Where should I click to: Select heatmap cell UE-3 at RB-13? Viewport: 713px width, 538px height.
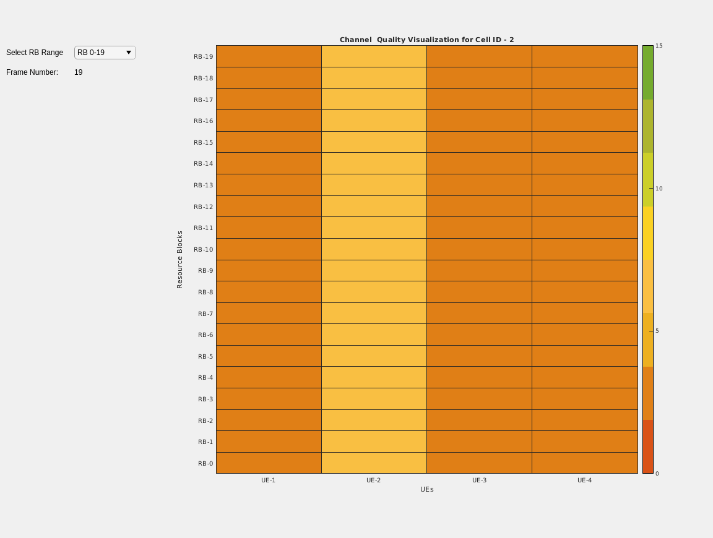pyautogui.click(x=479, y=185)
